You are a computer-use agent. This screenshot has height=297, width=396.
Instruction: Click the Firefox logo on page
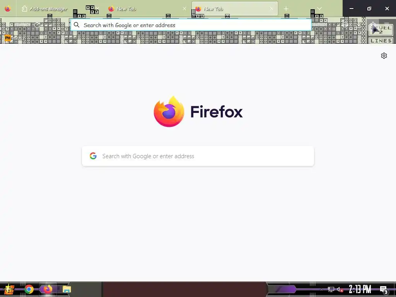click(x=198, y=111)
